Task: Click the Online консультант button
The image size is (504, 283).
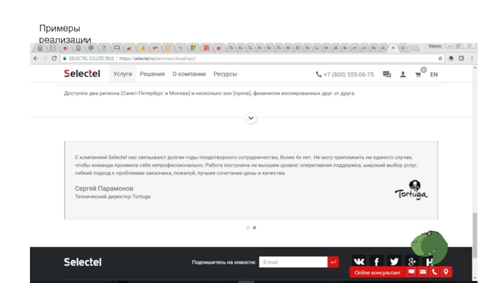Action: point(377,272)
